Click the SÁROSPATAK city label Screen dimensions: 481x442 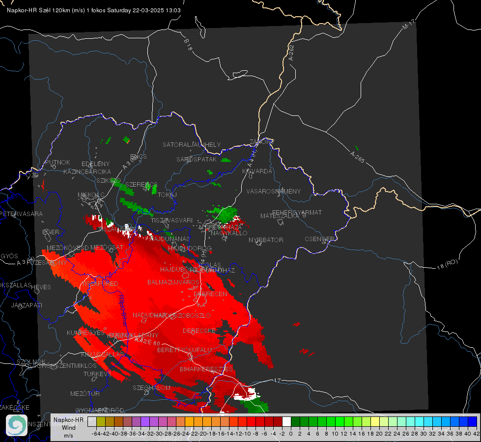point(197,160)
